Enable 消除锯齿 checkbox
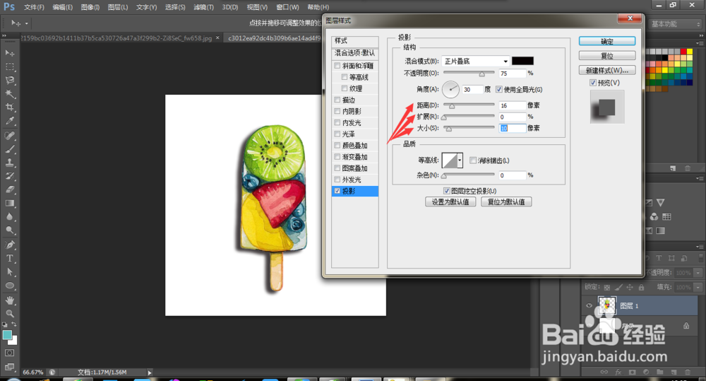Viewport: 706px width, 381px height. (473, 160)
